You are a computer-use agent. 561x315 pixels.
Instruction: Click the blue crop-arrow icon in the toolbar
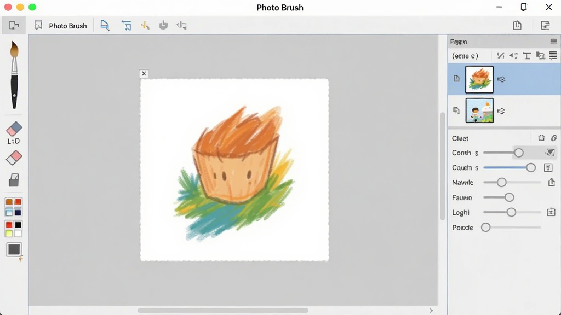tap(127, 25)
